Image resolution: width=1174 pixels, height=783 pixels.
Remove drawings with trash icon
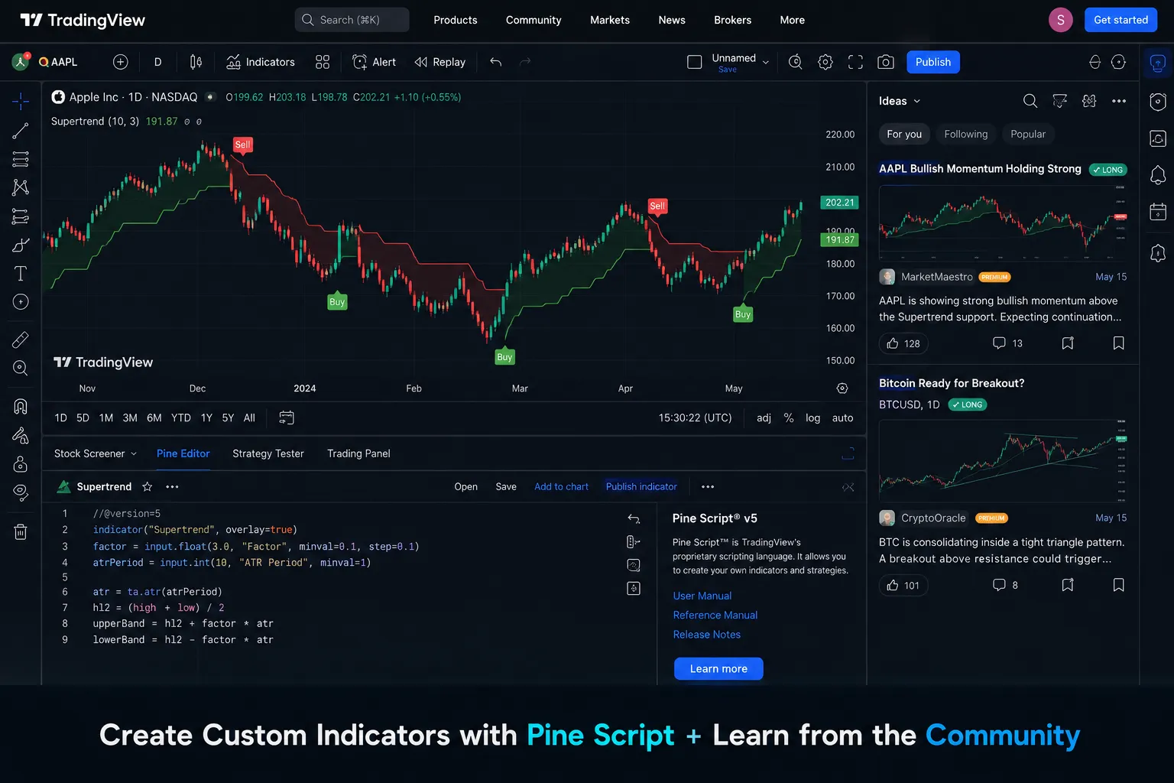(21, 531)
